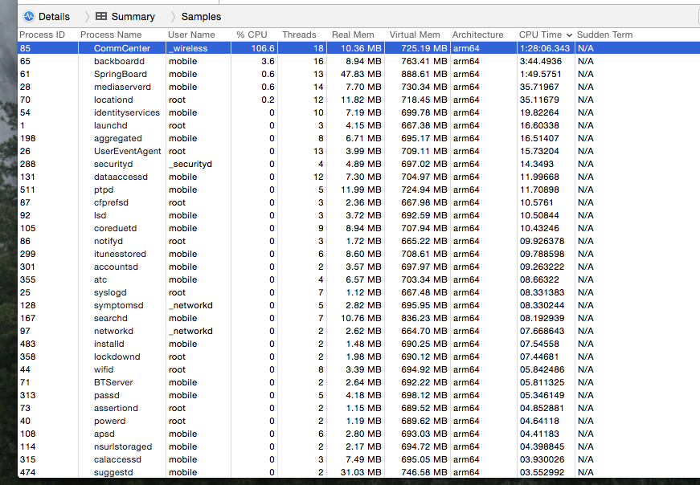Select the atc process row

(x=358, y=279)
